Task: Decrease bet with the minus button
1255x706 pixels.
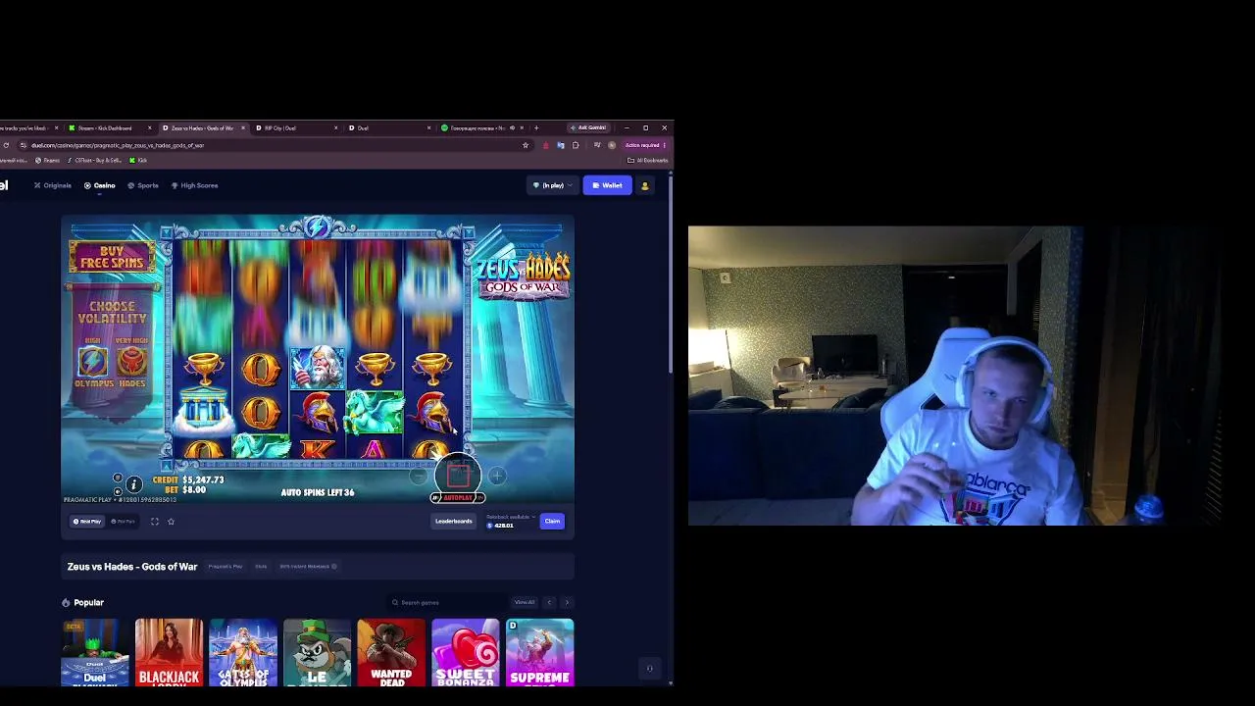Action: pos(419,477)
